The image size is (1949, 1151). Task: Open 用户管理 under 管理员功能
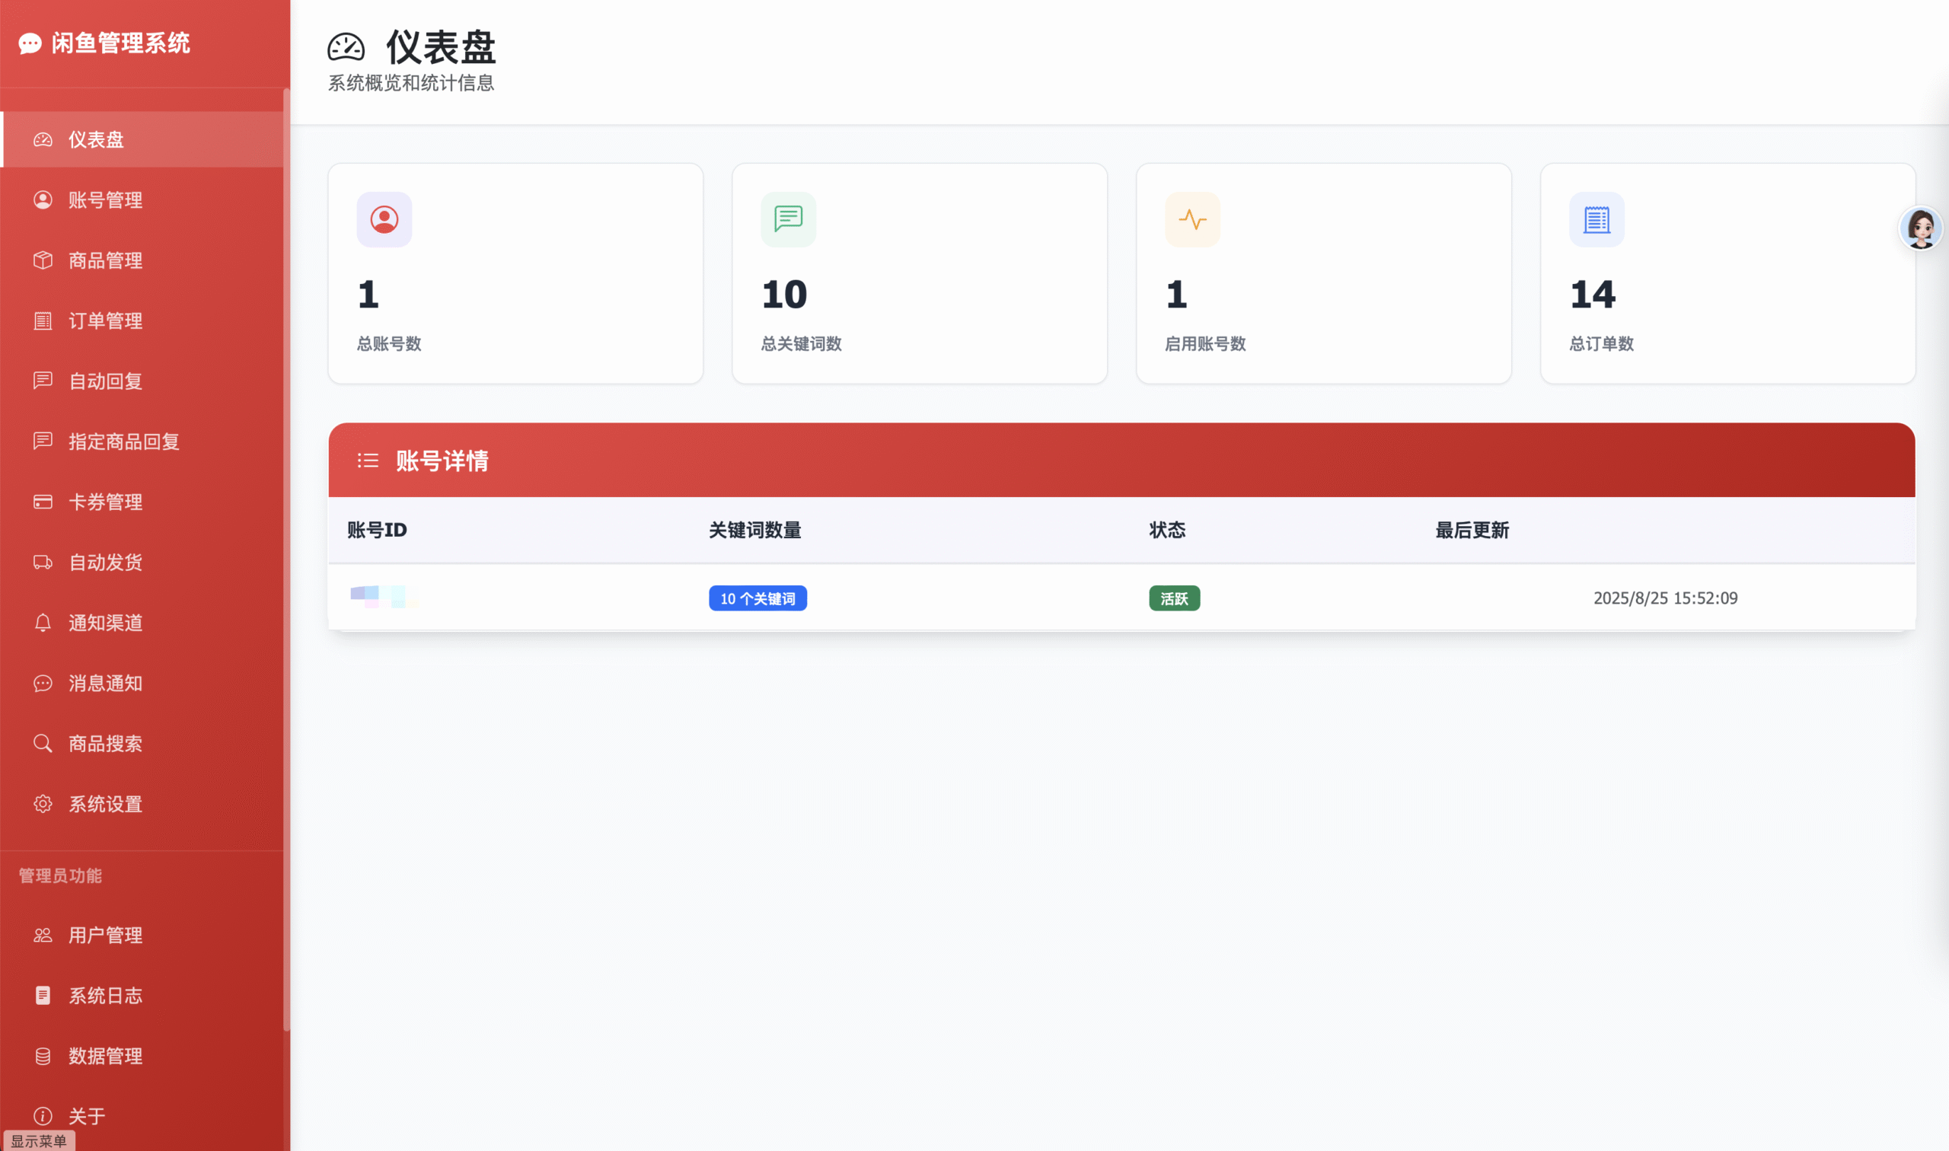pyautogui.click(x=105, y=936)
